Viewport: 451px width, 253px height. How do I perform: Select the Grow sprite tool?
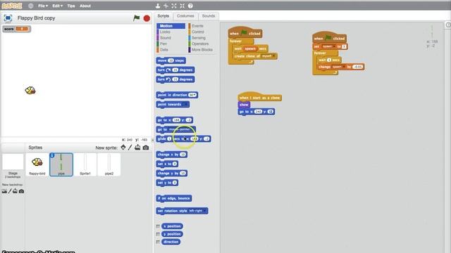coord(174,6)
